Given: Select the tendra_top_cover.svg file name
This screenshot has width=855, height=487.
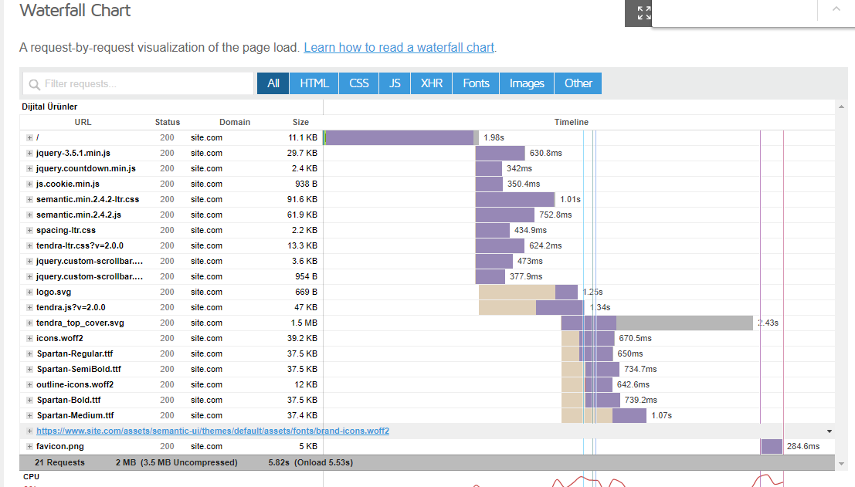Looking at the screenshot, I should pyautogui.click(x=80, y=323).
